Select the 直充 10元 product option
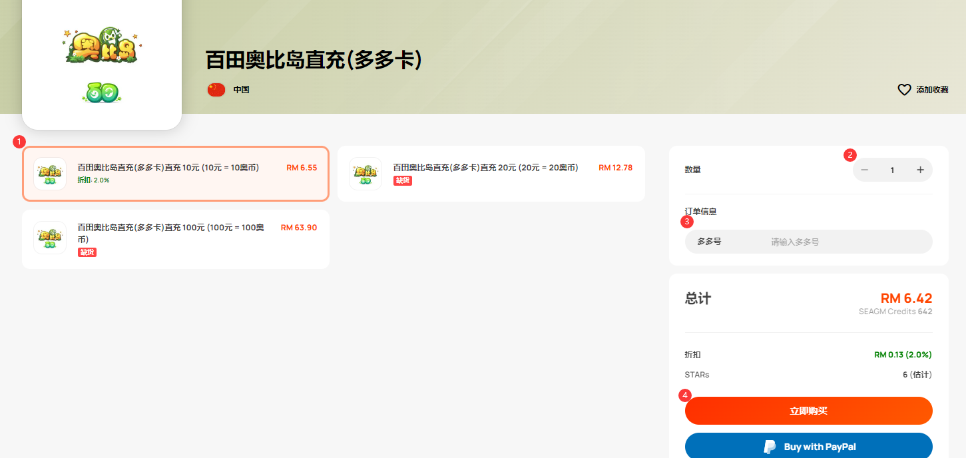Viewport: 966px width, 458px height. (x=176, y=174)
